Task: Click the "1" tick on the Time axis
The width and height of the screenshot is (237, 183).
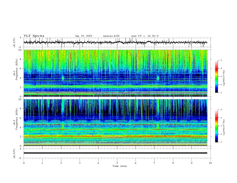Action: pos(42,163)
